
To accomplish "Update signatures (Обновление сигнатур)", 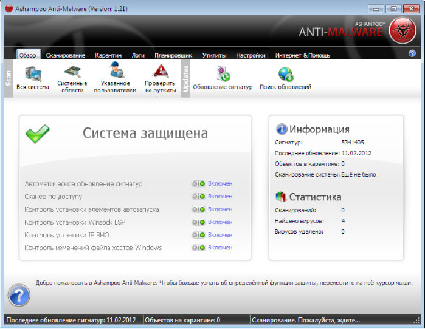I will 223,78.
